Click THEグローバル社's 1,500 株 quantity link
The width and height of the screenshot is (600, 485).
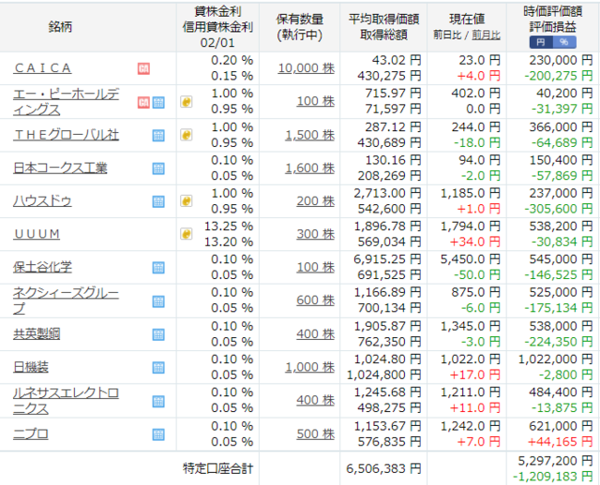point(309,135)
